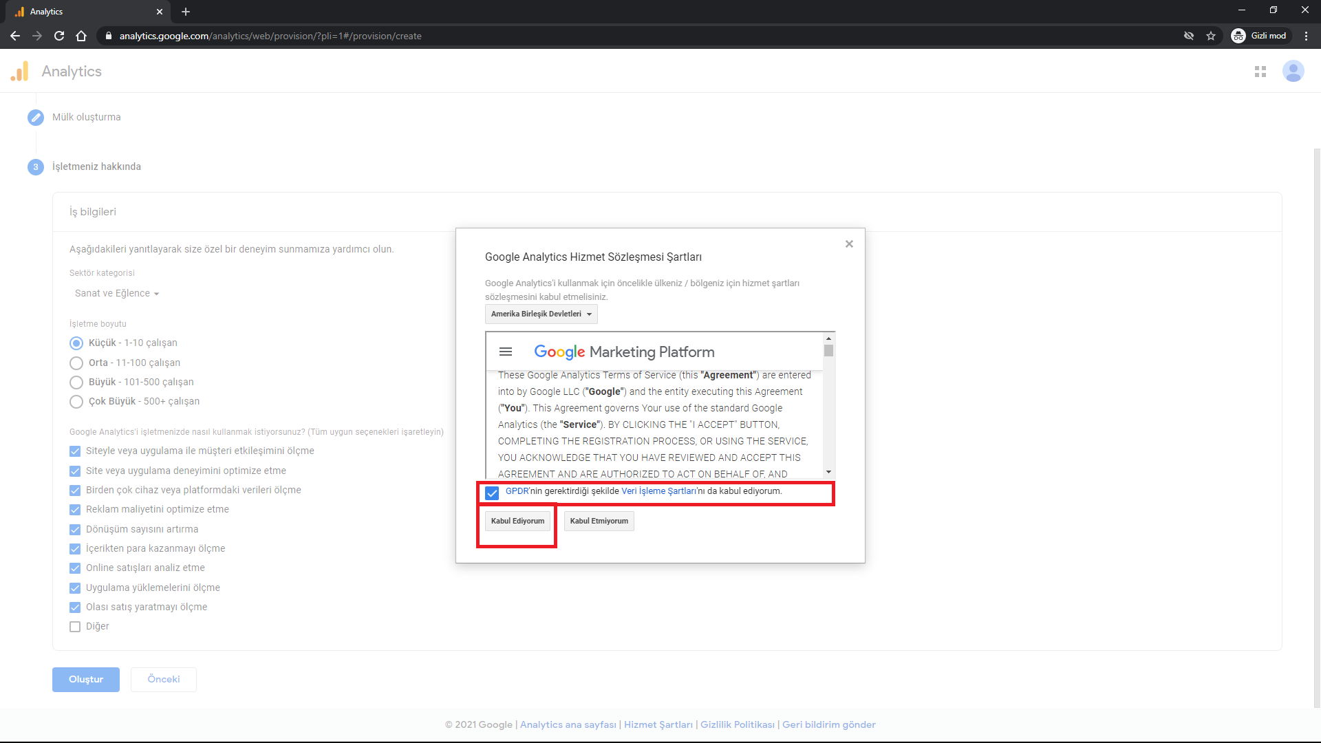Viewport: 1321px width, 743px height.
Task: Uncheck Birden çok cihaz veya platformdaki verileri ölçme
Action: point(75,491)
